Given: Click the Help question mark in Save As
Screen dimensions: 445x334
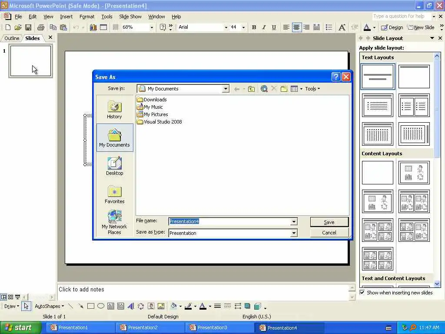Looking at the screenshot, I should [x=336, y=77].
